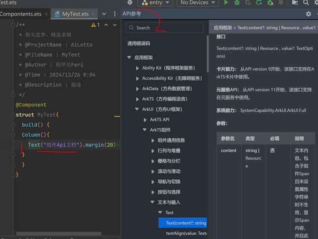Click the 参数名 table header
Image resolution: width=318 pixels, height=239 pixels.
[228, 139]
